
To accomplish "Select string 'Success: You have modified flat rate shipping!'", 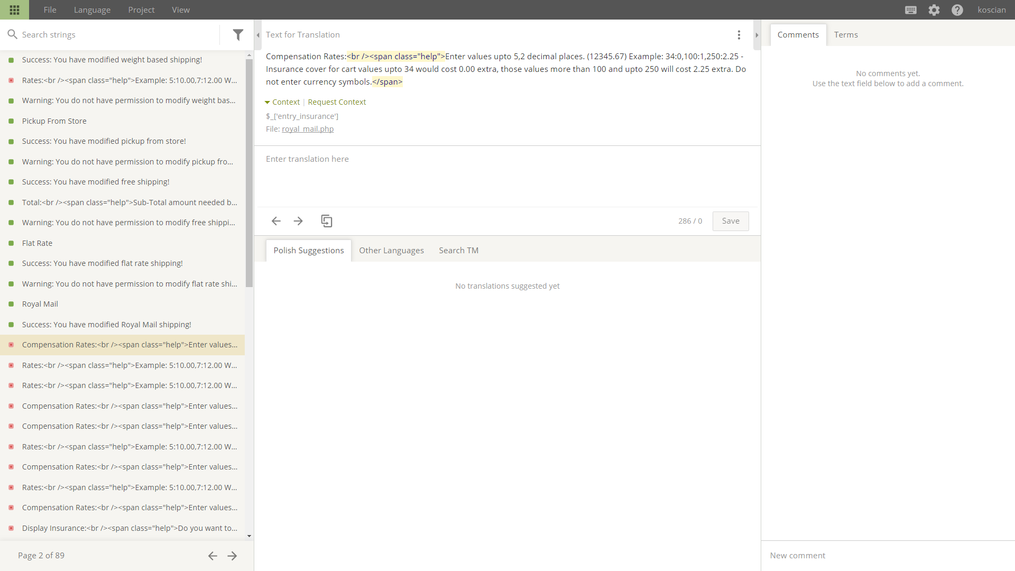I will 122,263.
